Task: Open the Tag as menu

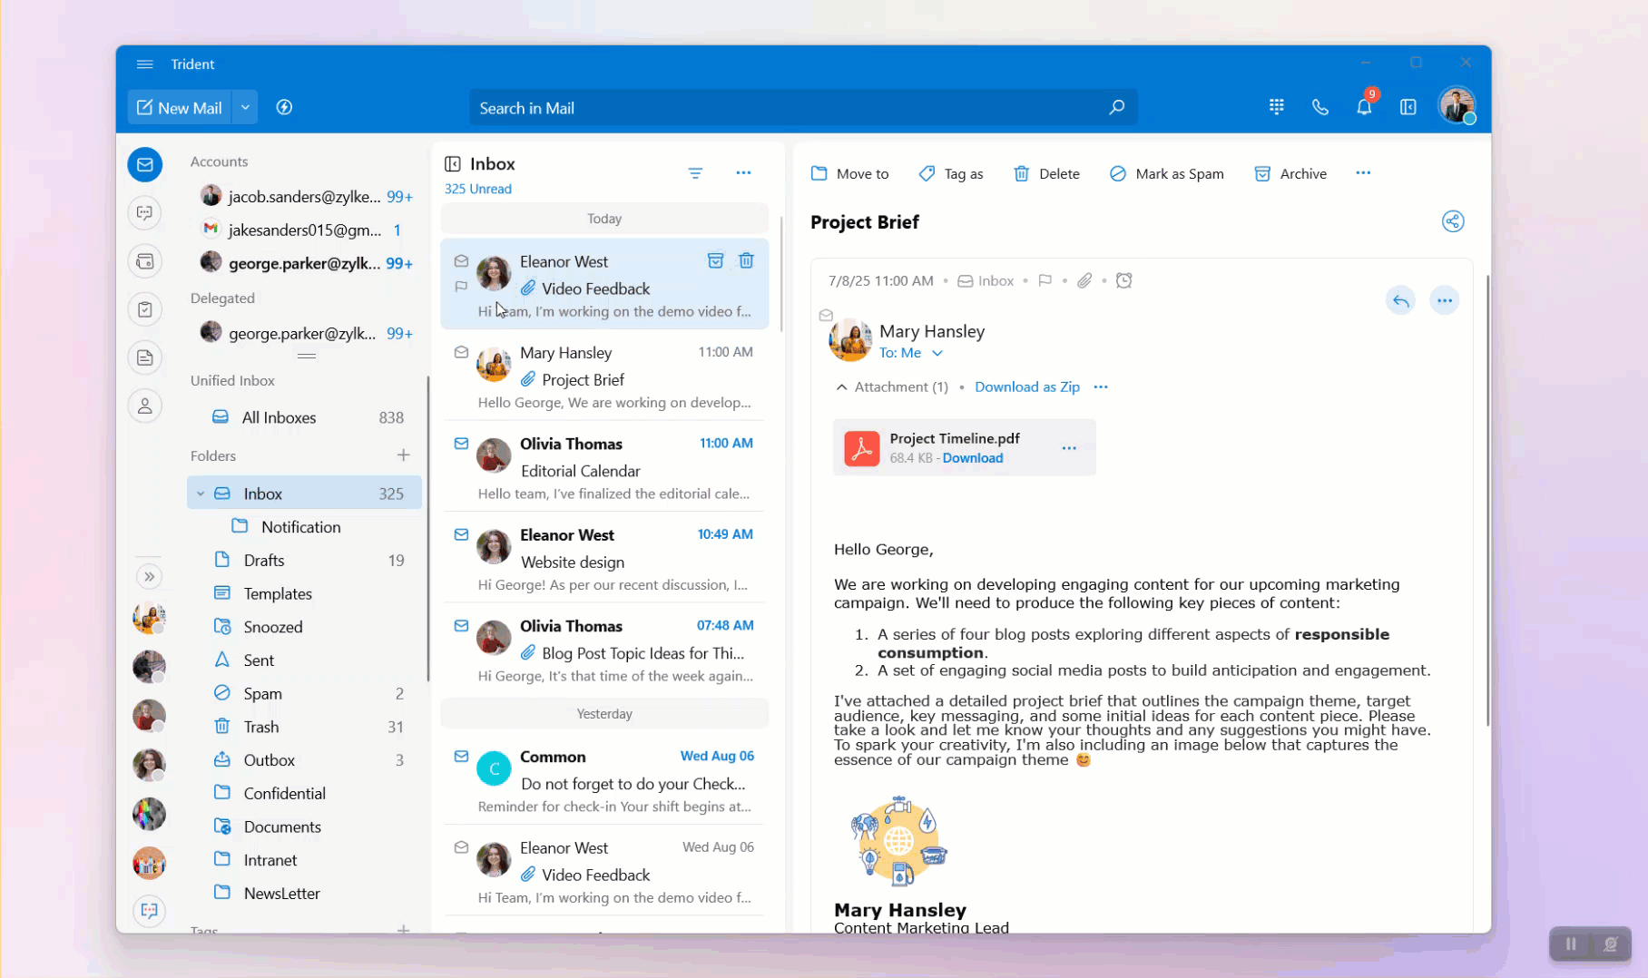Action: [950, 173]
